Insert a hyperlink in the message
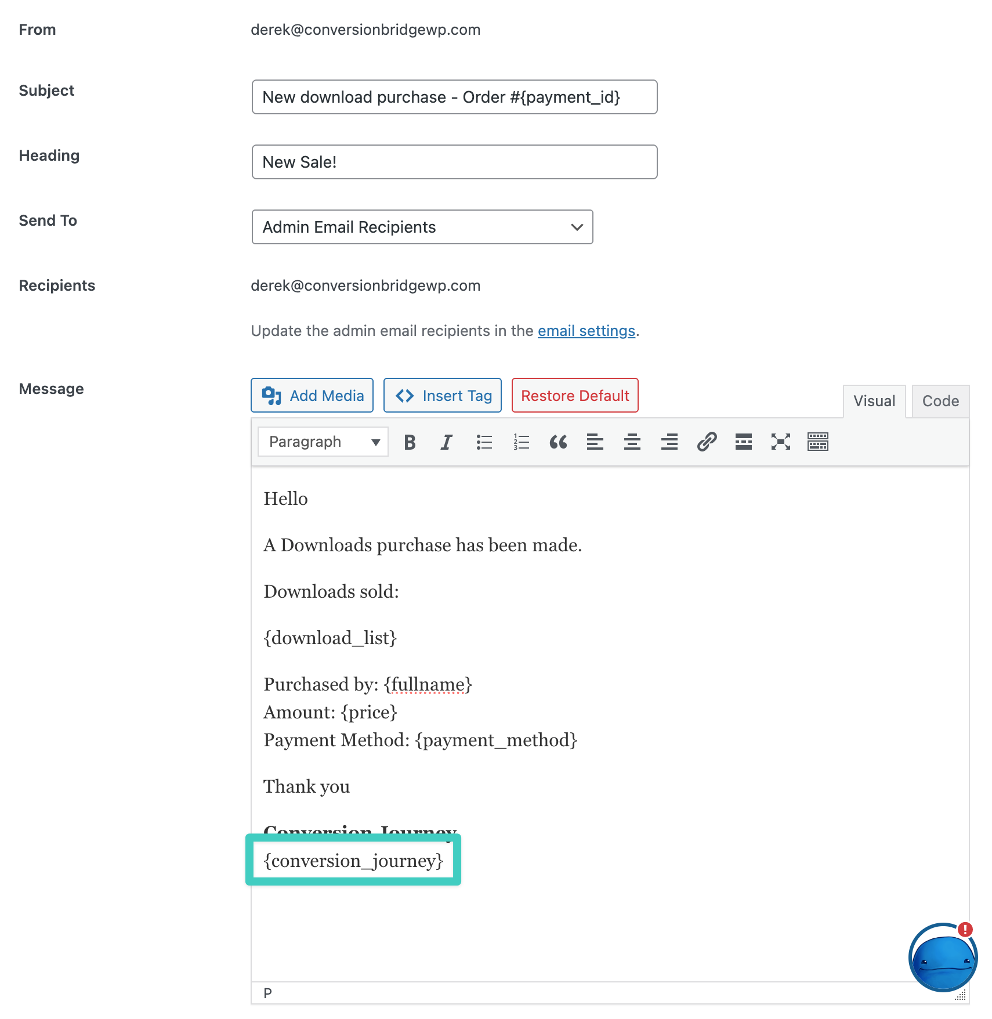 pyautogui.click(x=707, y=442)
